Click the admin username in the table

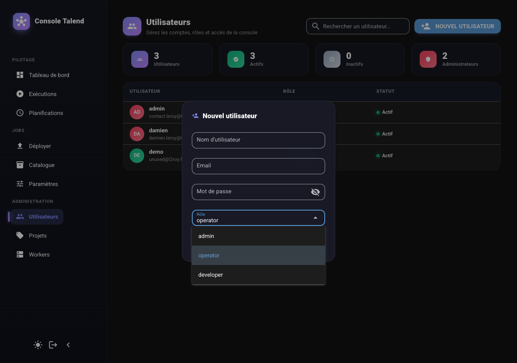pyautogui.click(x=157, y=108)
